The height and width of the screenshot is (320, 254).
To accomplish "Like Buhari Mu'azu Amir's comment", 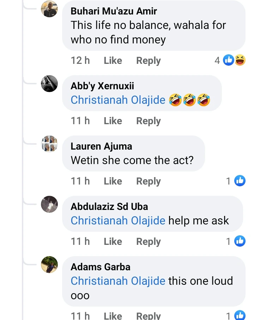I will [113, 61].
